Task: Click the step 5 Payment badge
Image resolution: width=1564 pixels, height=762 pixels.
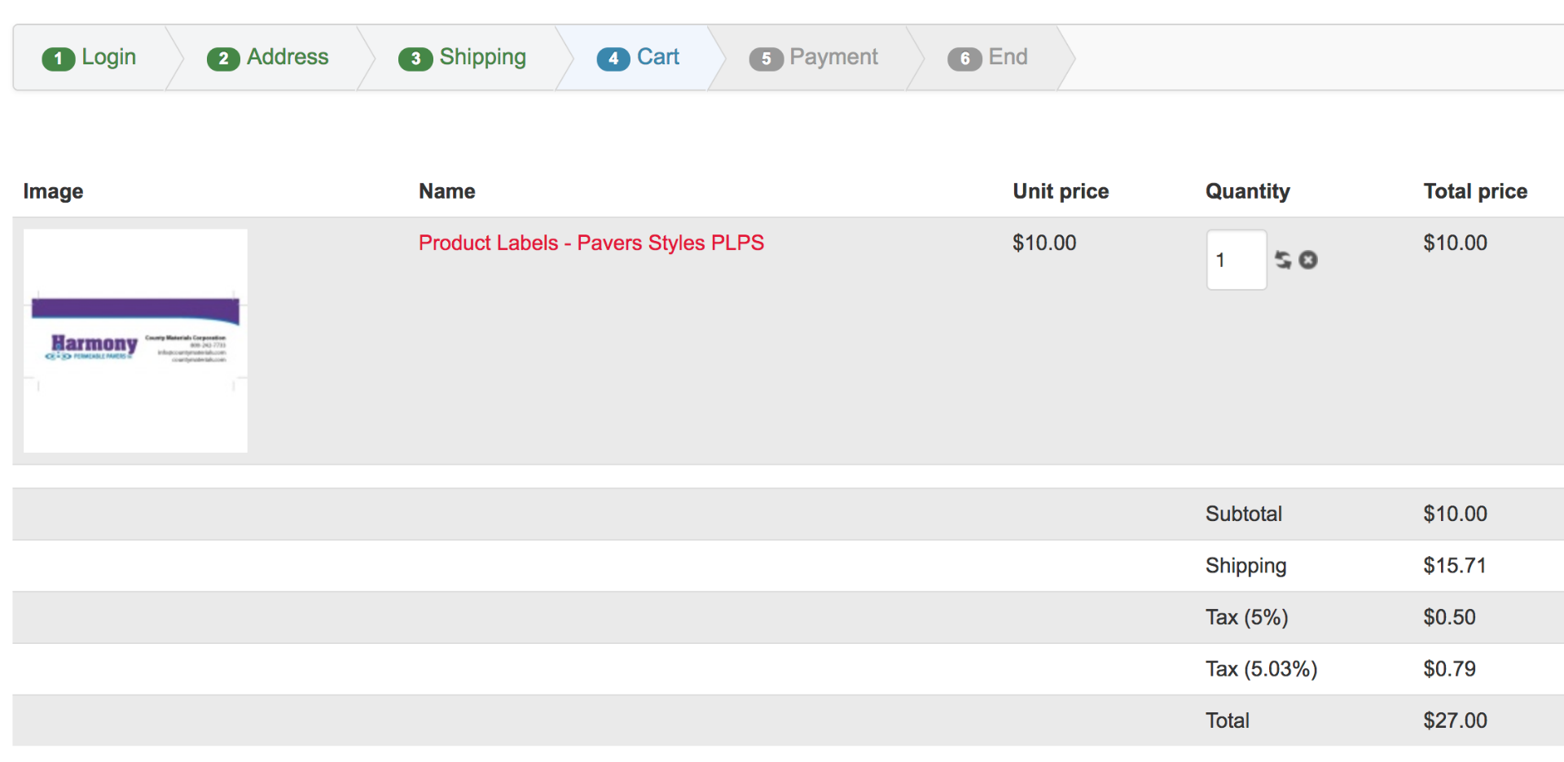Action: pos(766,59)
